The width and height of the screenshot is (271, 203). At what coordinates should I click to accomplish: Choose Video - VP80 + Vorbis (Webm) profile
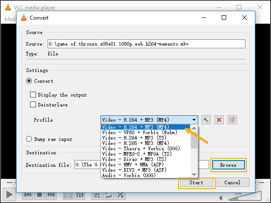click(145, 132)
